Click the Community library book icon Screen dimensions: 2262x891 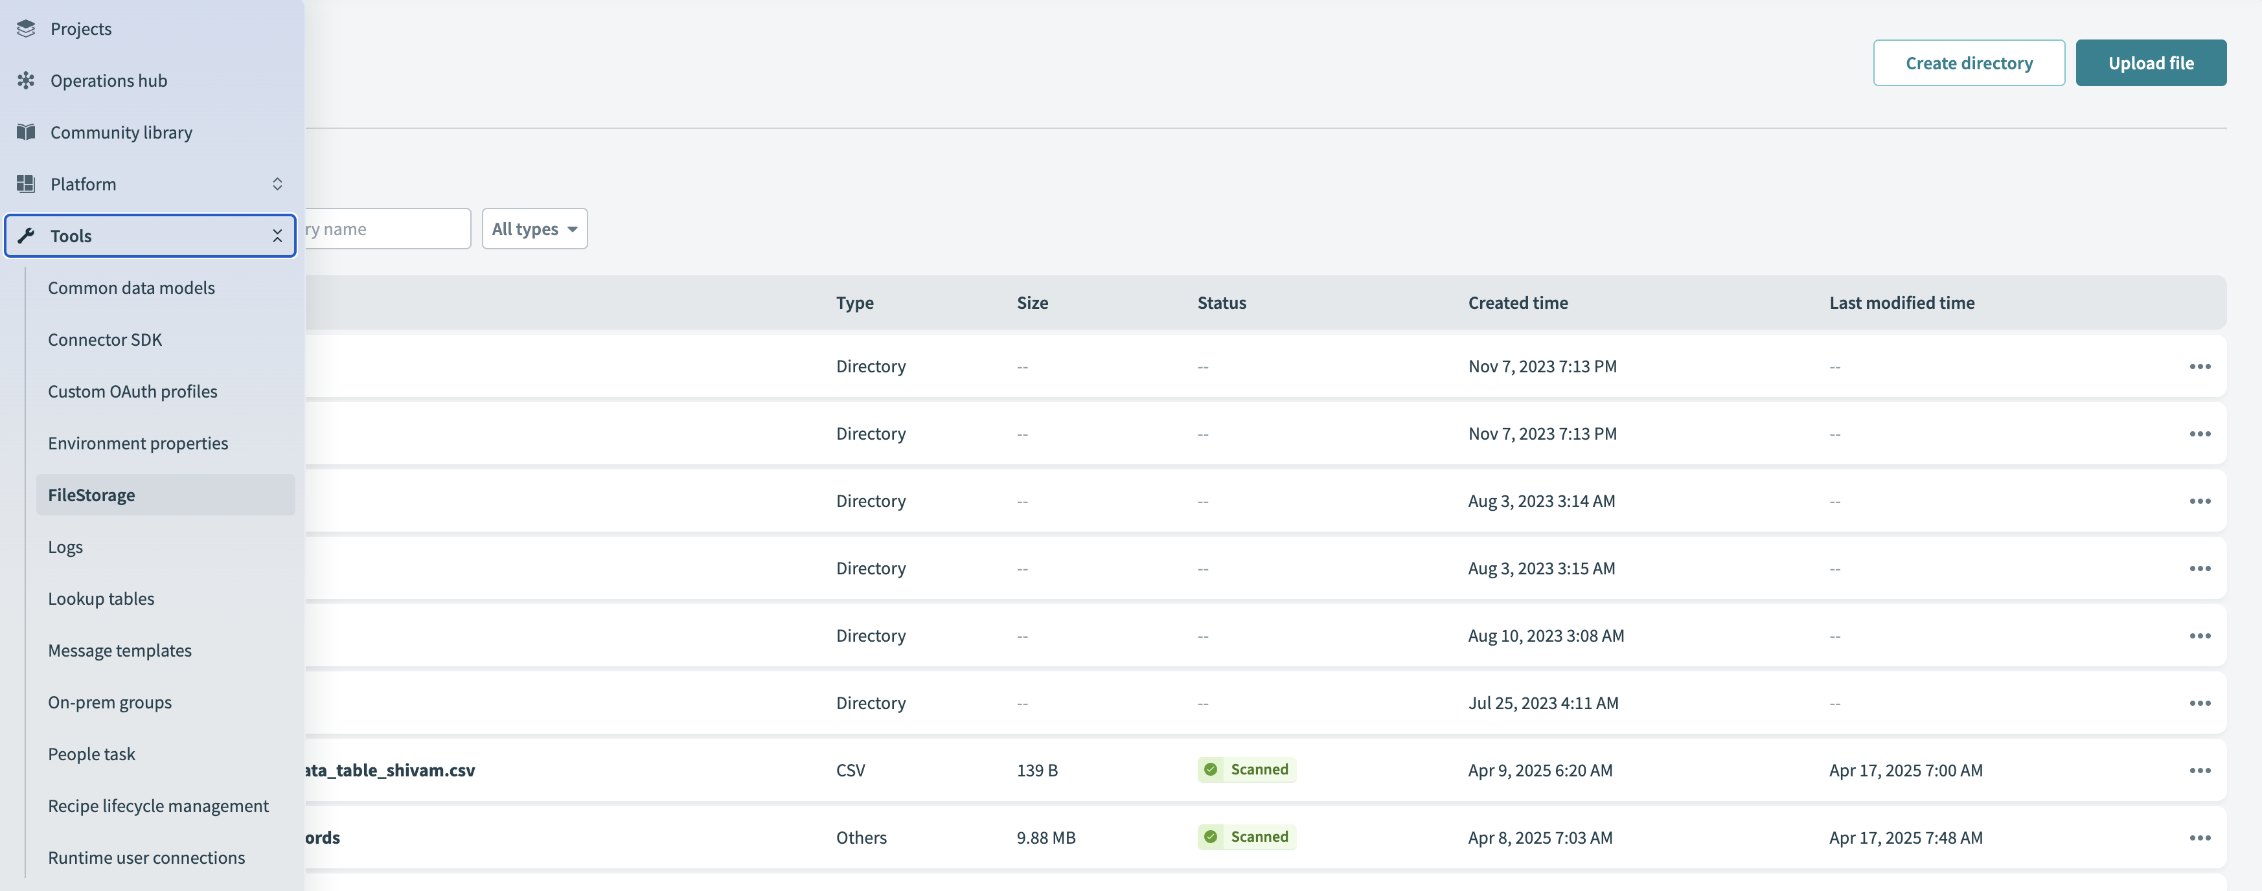coord(25,131)
